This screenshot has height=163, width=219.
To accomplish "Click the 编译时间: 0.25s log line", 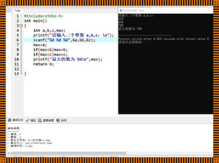I will click(20, 146).
